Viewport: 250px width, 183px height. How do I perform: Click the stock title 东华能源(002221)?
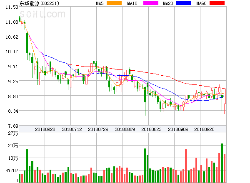[x=39, y=3]
